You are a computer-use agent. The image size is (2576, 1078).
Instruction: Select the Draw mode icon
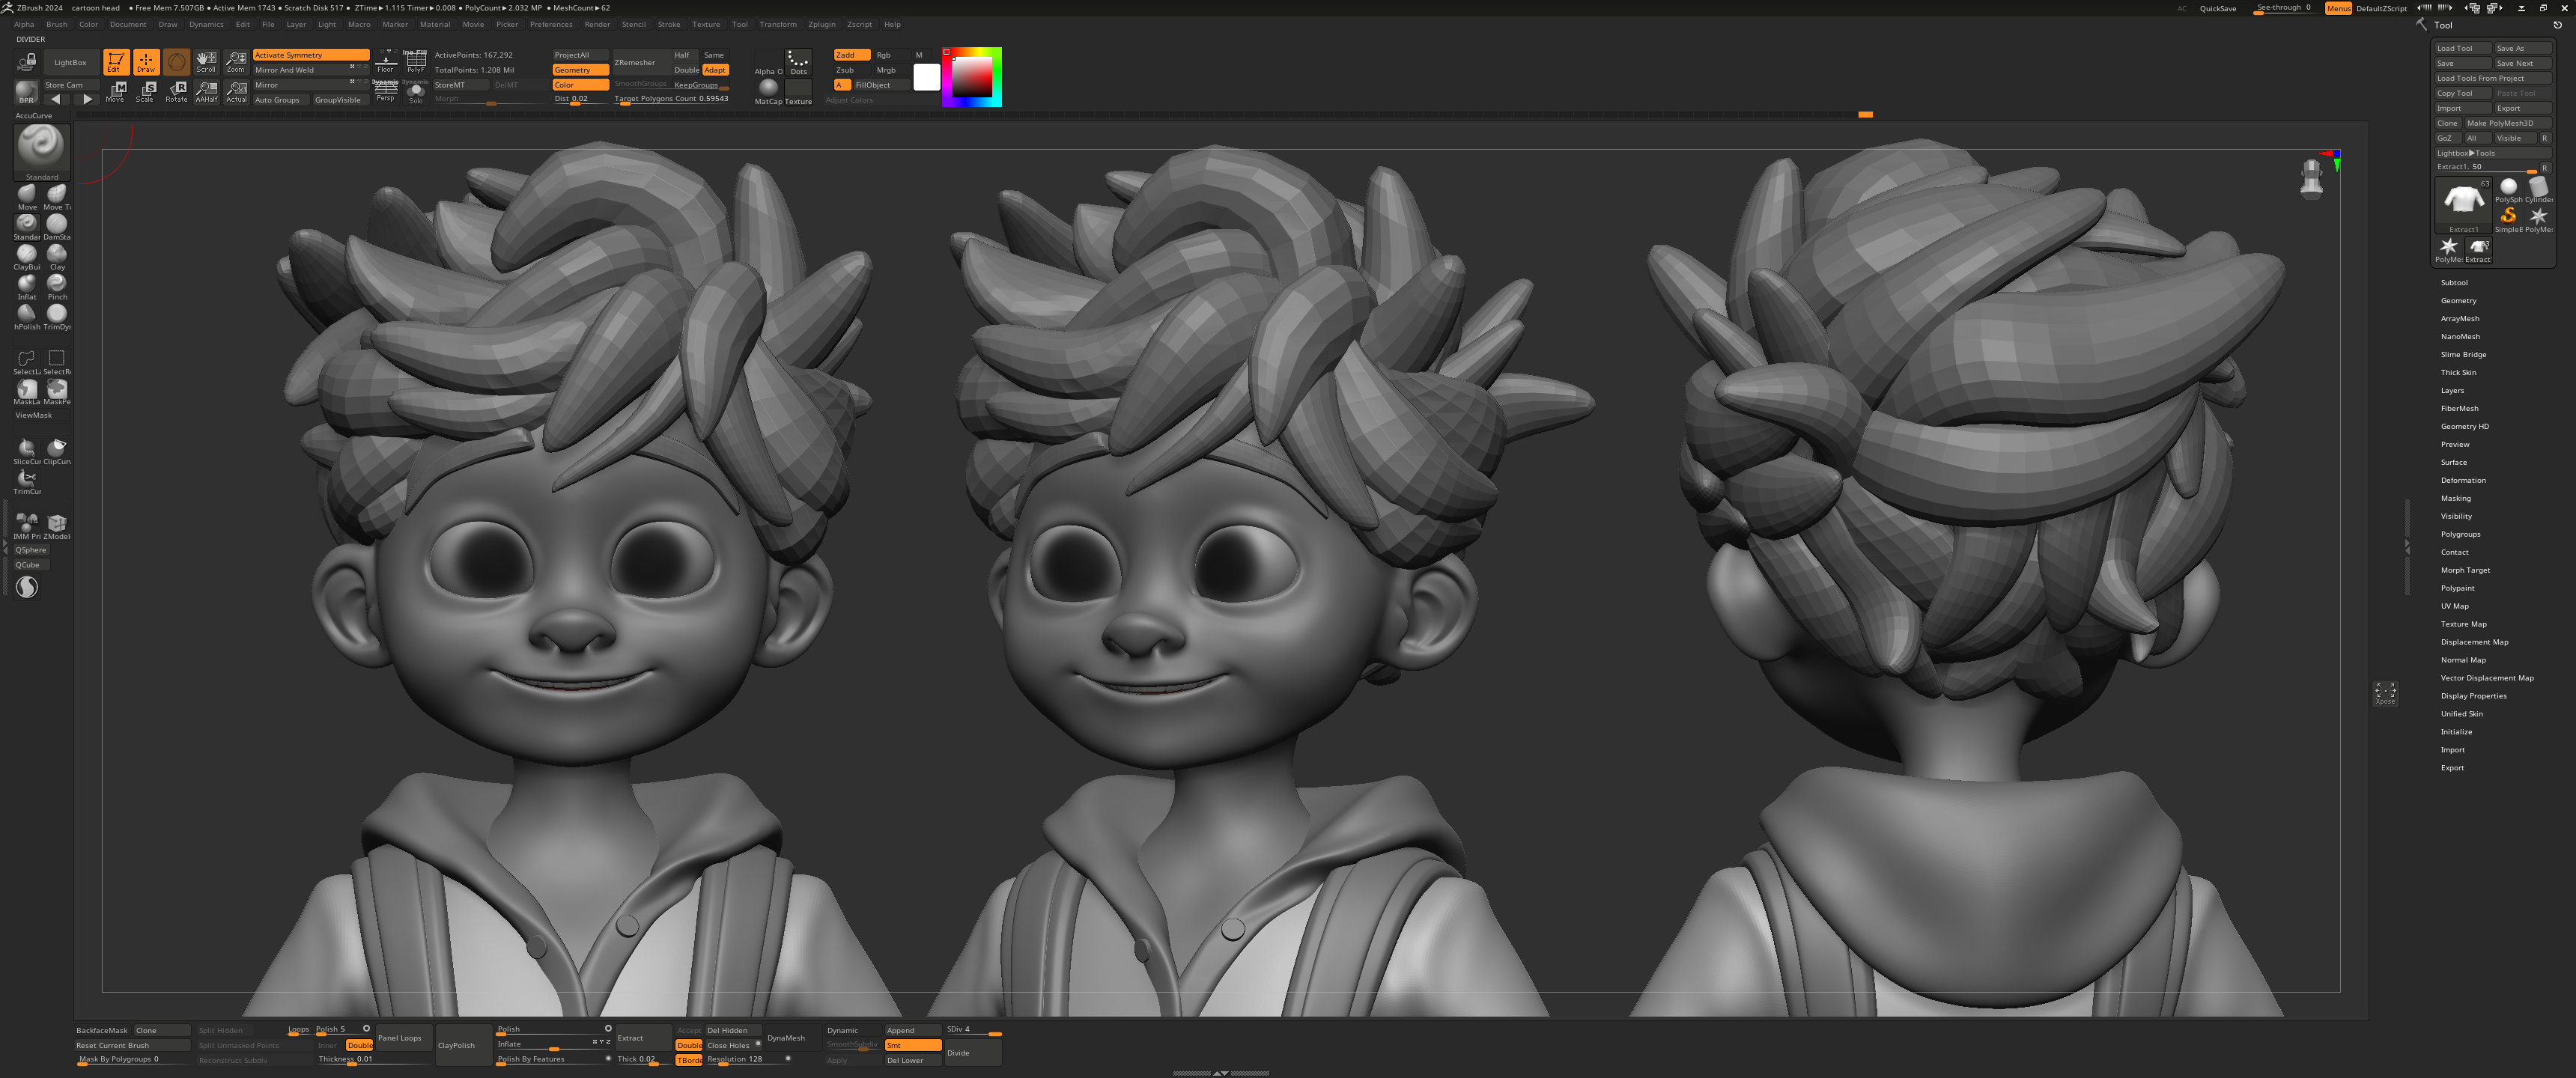point(146,62)
